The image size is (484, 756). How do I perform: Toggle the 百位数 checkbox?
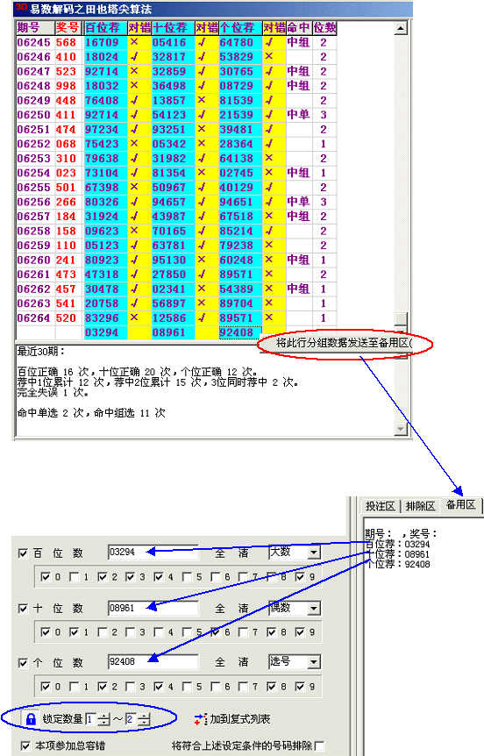(x=23, y=553)
